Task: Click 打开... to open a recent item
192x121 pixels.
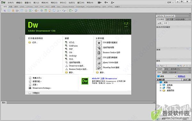Action: click(x=35, y=42)
